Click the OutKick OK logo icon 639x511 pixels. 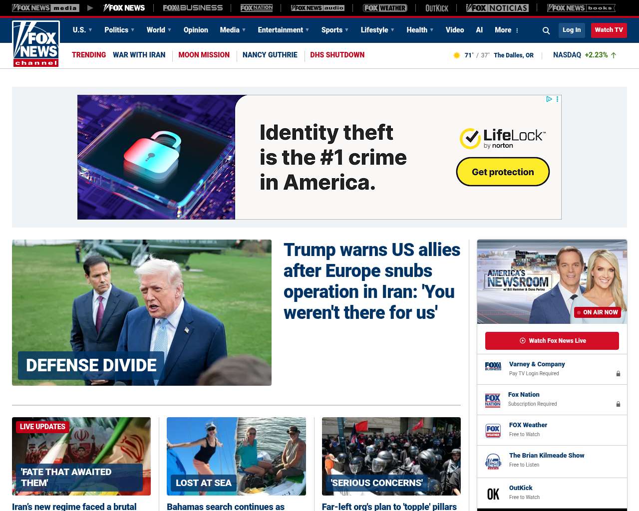(x=493, y=494)
